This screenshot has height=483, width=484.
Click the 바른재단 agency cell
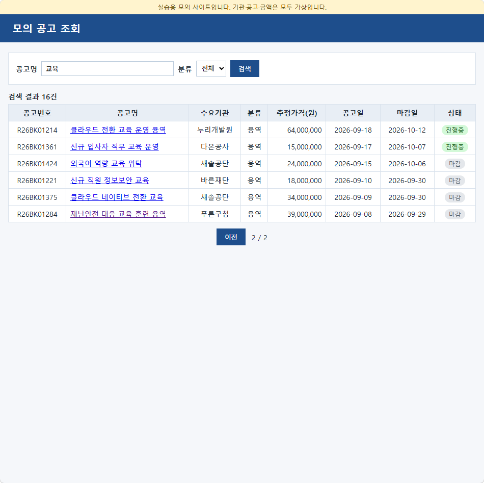(x=214, y=181)
